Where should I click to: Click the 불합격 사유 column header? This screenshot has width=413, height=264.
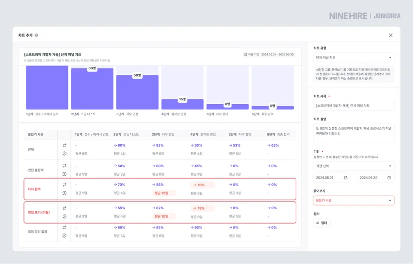tap(35, 134)
